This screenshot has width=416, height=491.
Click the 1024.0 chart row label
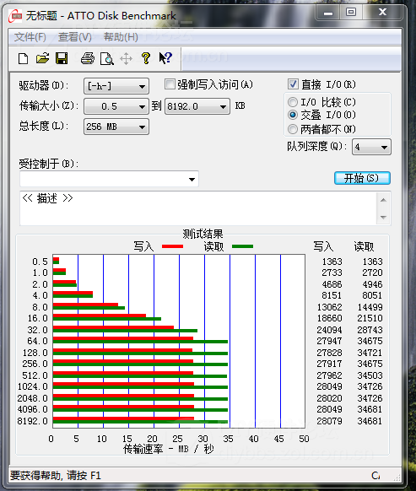tap(33, 386)
